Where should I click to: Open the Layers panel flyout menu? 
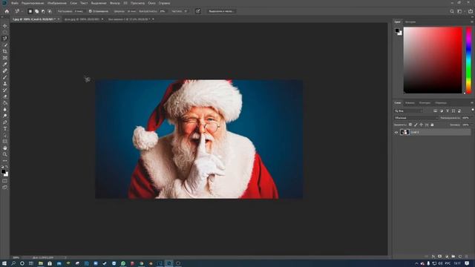pyautogui.click(x=472, y=103)
